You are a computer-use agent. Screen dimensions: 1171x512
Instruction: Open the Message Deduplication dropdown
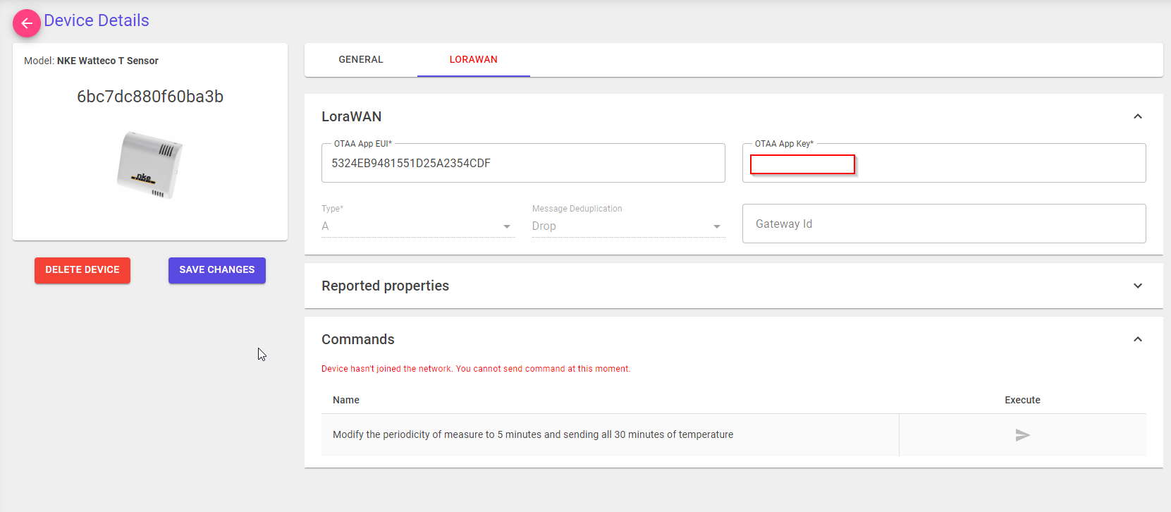[627, 226]
